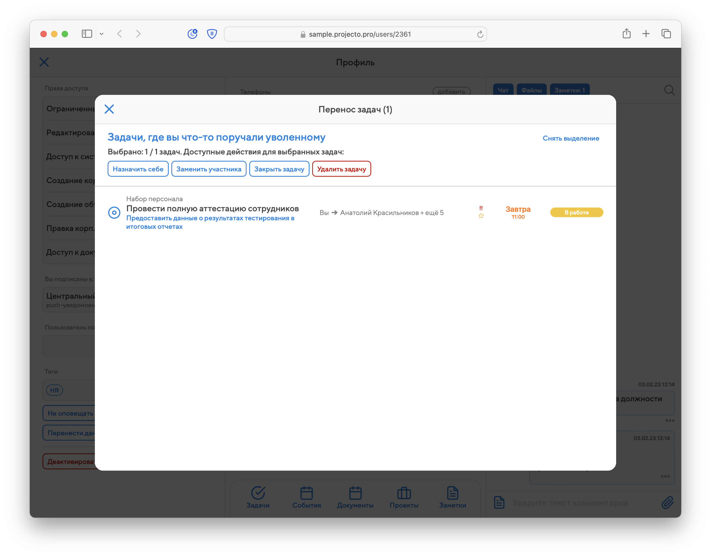711x557 pixels.
Task: Click the yellow В работе status badge
Action: pos(576,212)
